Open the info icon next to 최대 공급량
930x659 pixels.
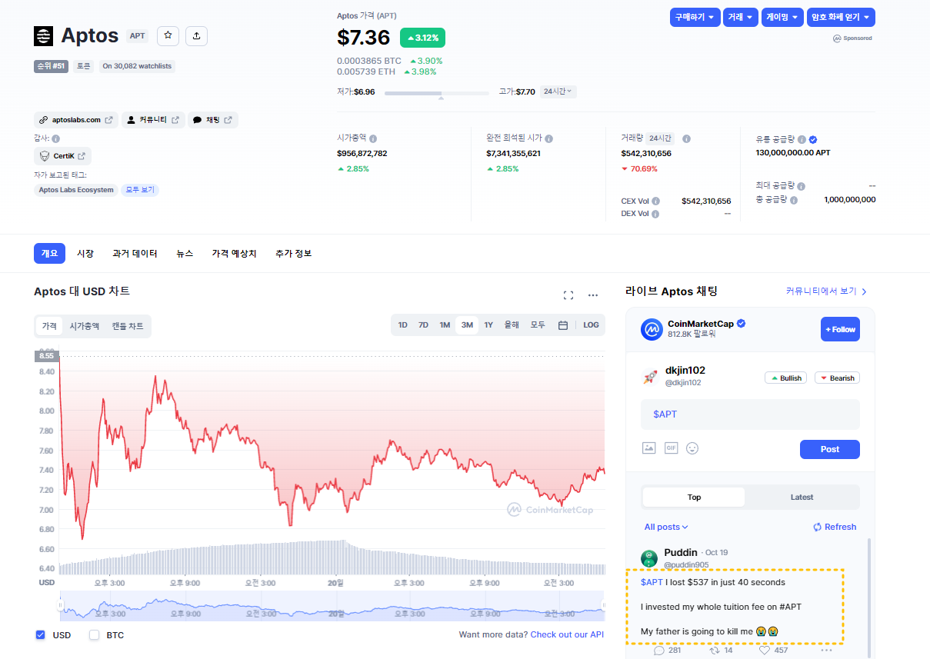pos(802,186)
